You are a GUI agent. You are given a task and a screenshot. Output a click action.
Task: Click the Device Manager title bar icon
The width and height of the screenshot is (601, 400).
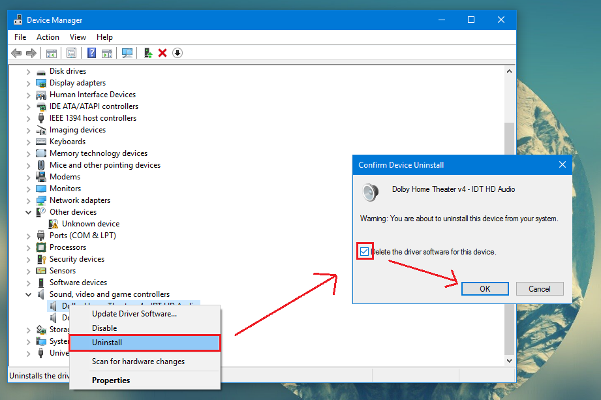[18, 20]
